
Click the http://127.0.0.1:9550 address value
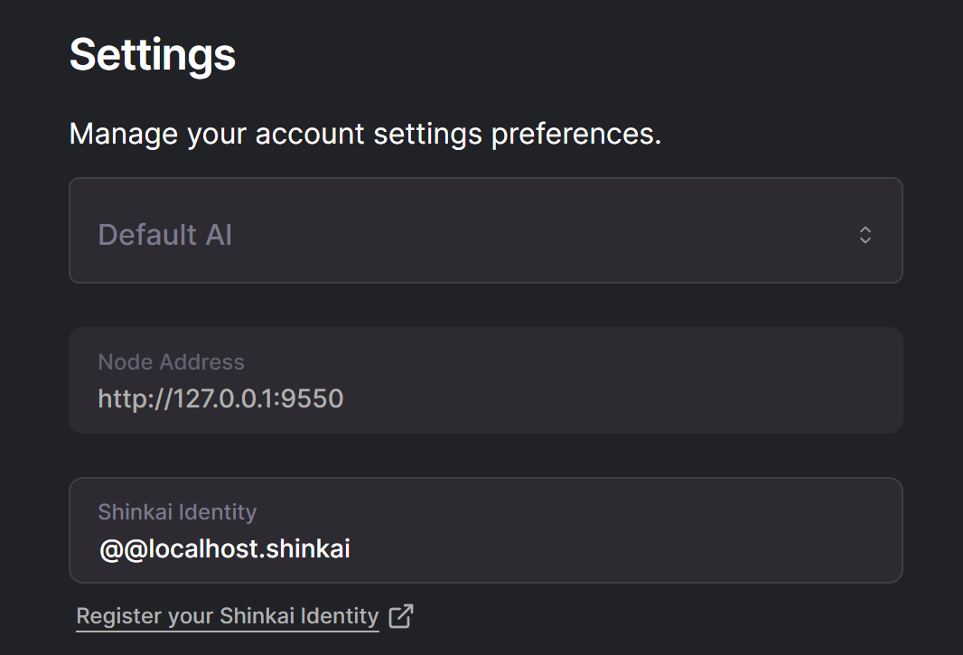(x=220, y=398)
